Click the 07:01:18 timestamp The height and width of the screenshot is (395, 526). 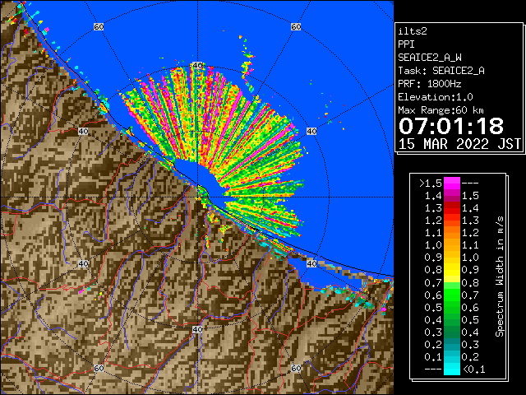point(451,126)
